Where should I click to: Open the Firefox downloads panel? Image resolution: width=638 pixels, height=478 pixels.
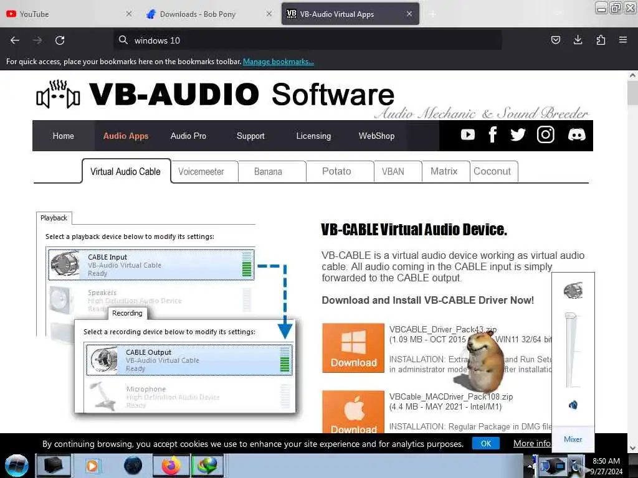578,40
